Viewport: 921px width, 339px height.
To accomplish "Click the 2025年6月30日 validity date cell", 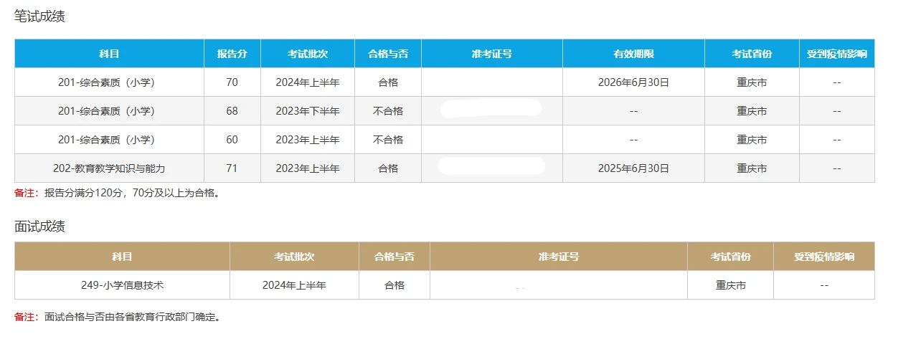I will tap(633, 168).
